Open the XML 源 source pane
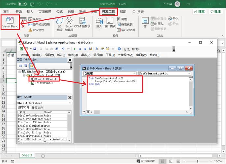Viewport: 226px width, 164px height. pos(145,22)
